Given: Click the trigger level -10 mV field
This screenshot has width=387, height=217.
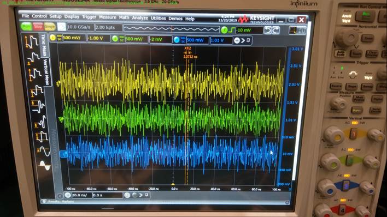Looking at the screenshot, I should (249, 31).
